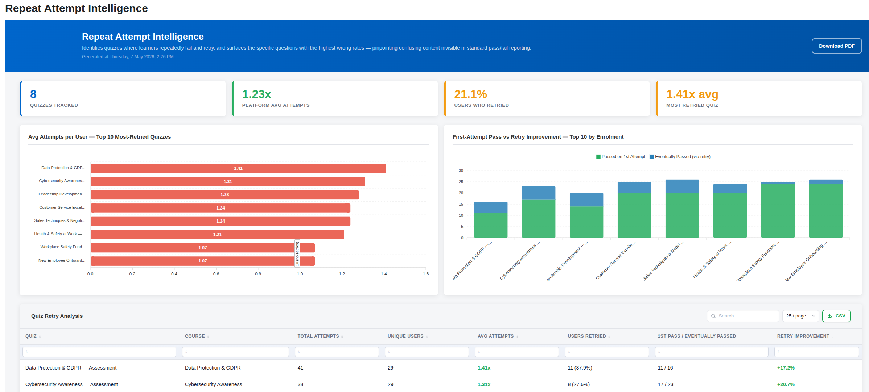This screenshot has width=869, height=392.
Task: Sort by the QUIZ column sort icon
Action: (40, 337)
